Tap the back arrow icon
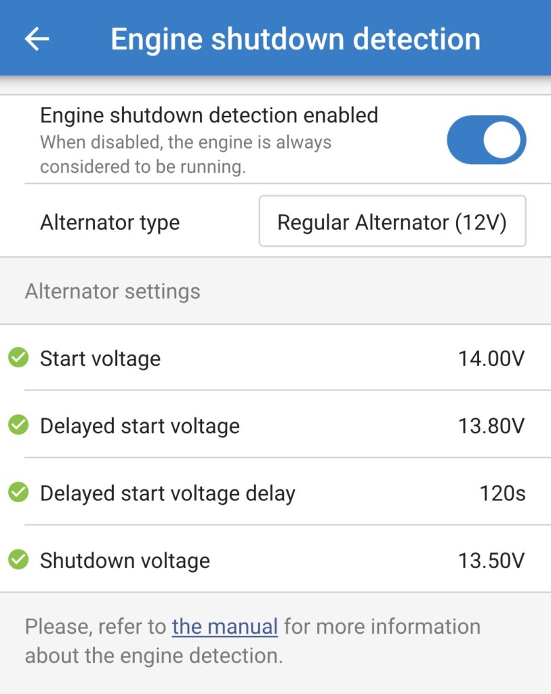The width and height of the screenshot is (551, 694). 37,39
